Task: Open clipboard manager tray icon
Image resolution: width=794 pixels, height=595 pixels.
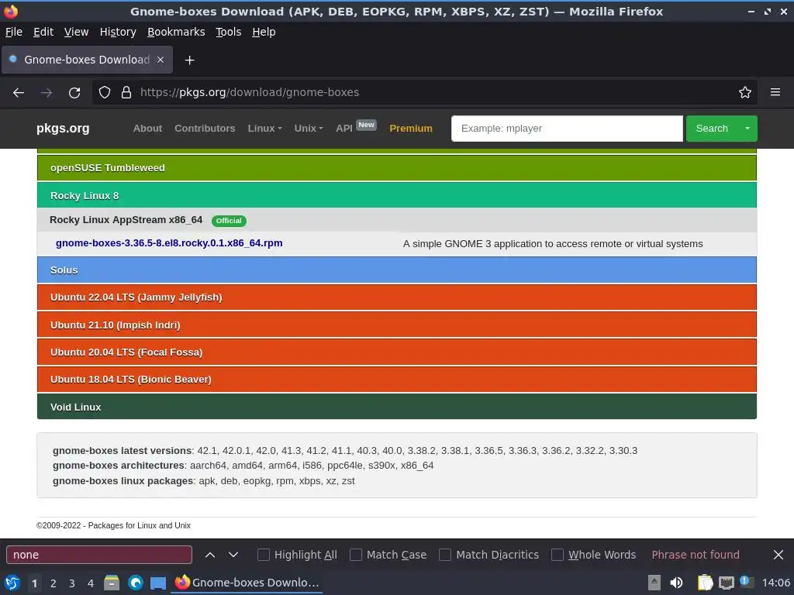Action: point(705,583)
